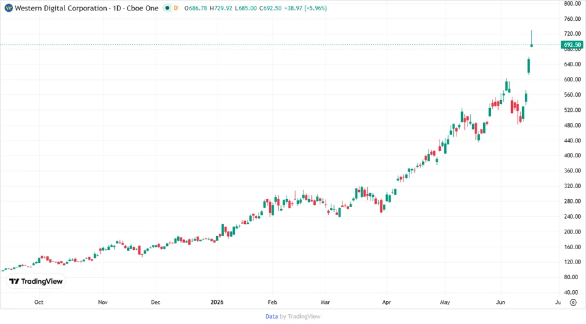The height and width of the screenshot is (324, 586).
Task: Click the 200.00 price axis label
Action: click(x=572, y=232)
